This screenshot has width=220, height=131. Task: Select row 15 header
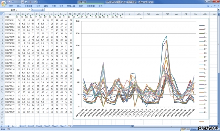coord(2,63)
